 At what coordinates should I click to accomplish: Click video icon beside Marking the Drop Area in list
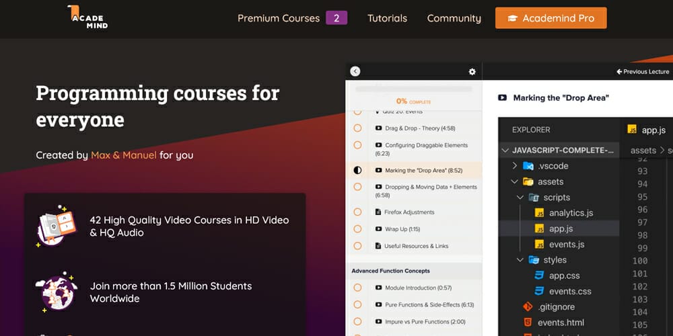[x=378, y=170]
